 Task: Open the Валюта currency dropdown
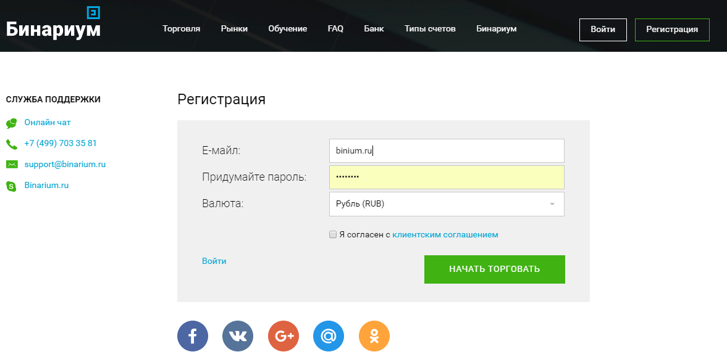447,203
